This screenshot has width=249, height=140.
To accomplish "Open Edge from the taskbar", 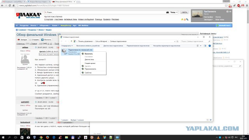I will point(54,137).
